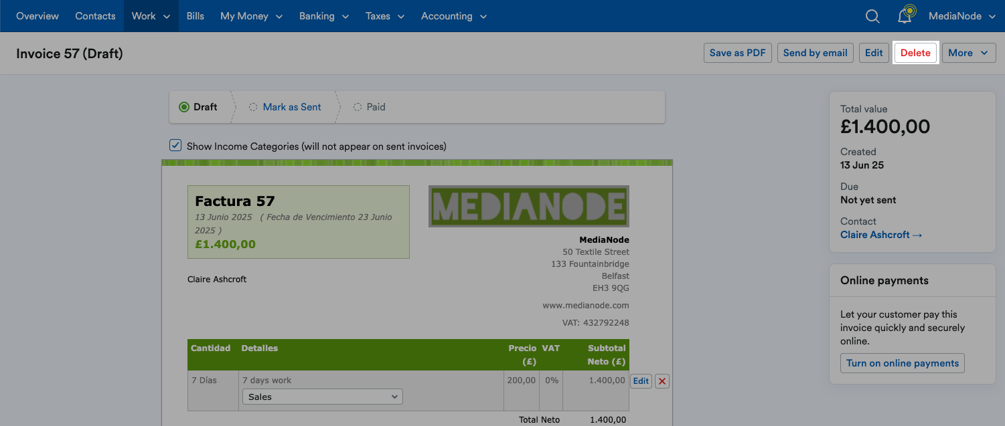Edit the 7 days work line item

[641, 381]
